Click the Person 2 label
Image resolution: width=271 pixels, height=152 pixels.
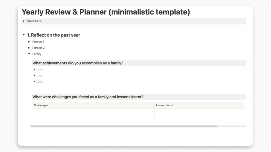(38, 48)
